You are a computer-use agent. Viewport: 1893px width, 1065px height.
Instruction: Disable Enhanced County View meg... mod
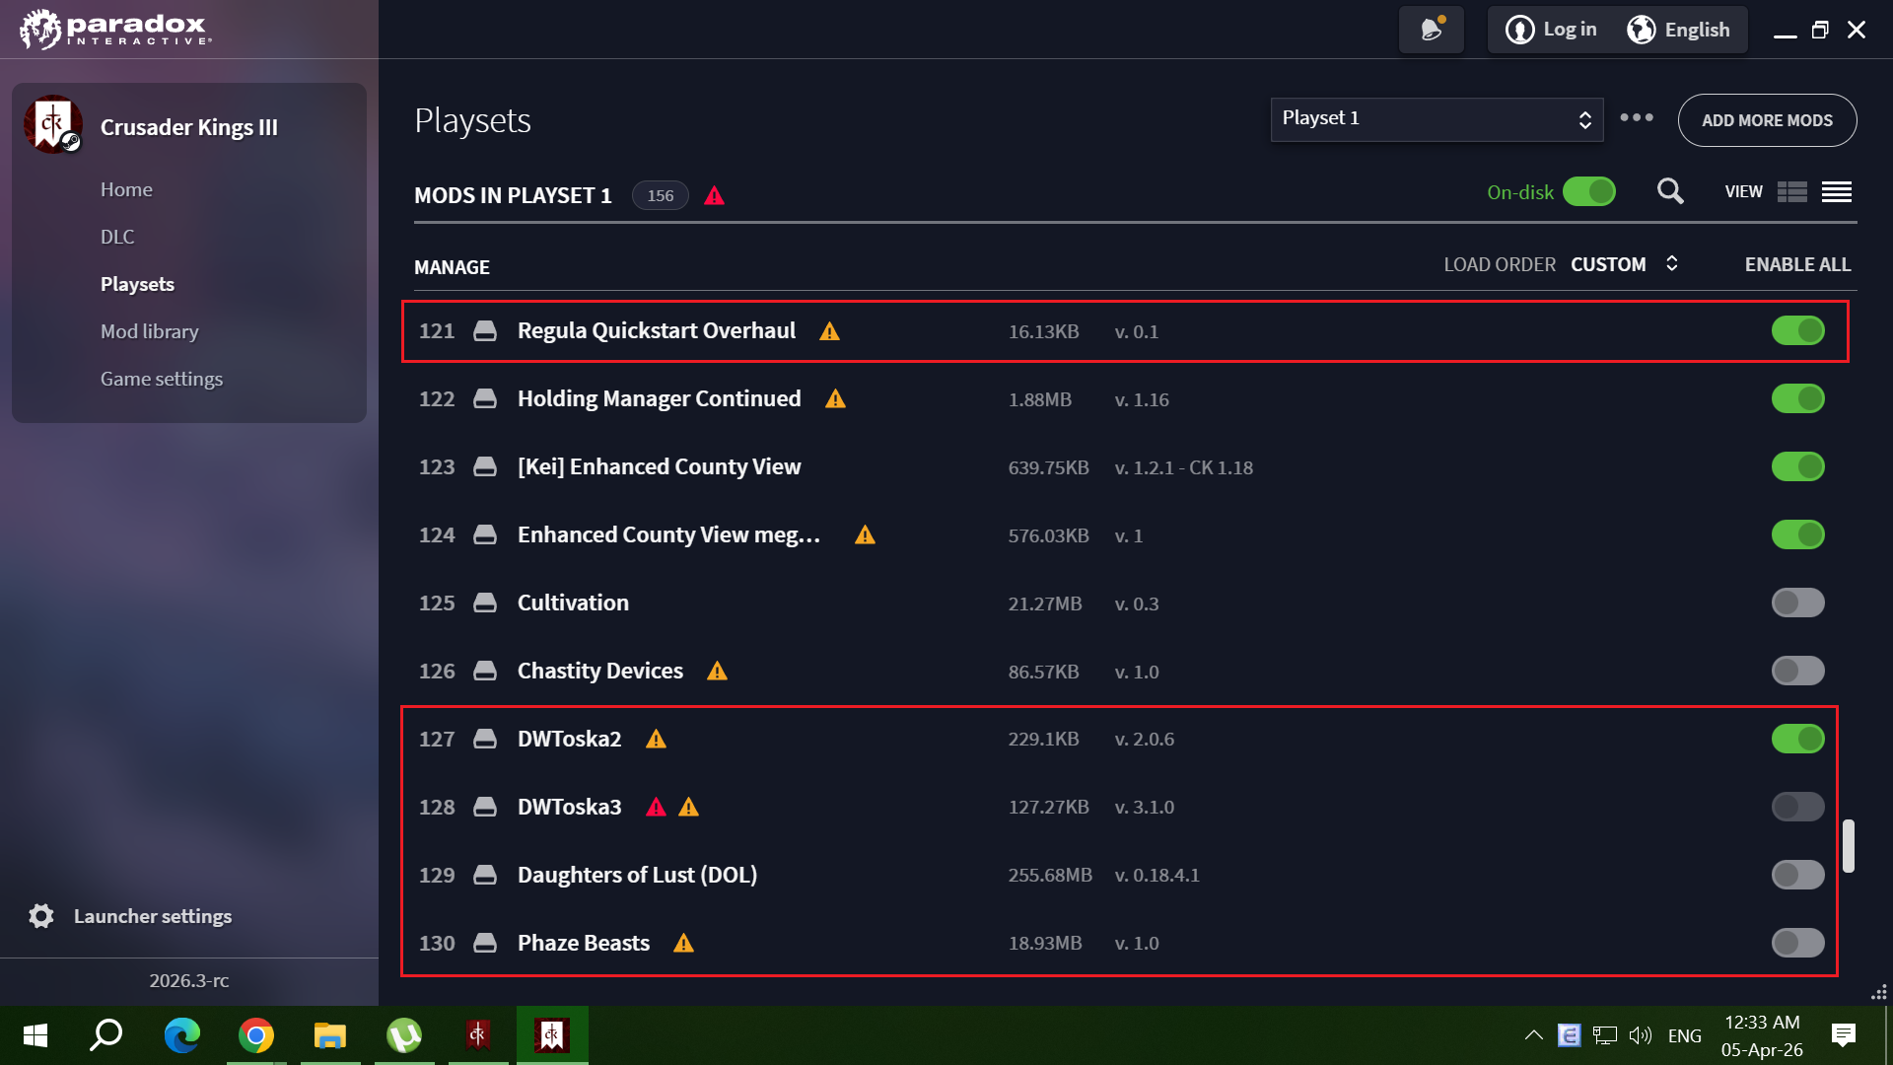click(x=1798, y=535)
